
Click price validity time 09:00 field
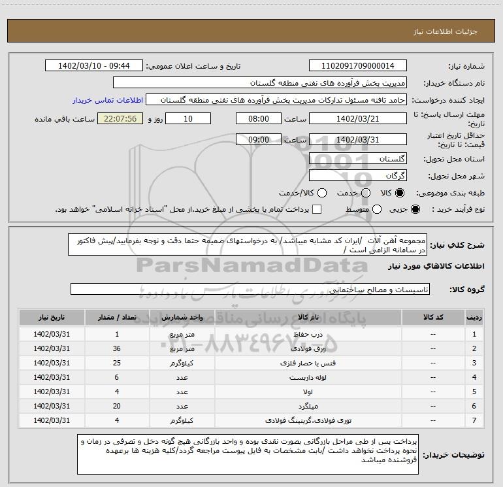(x=259, y=139)
